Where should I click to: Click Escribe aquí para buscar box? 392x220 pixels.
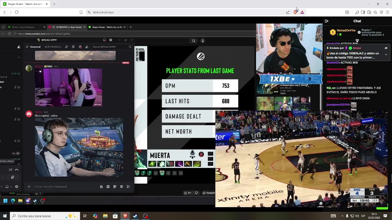click(45, 216)
